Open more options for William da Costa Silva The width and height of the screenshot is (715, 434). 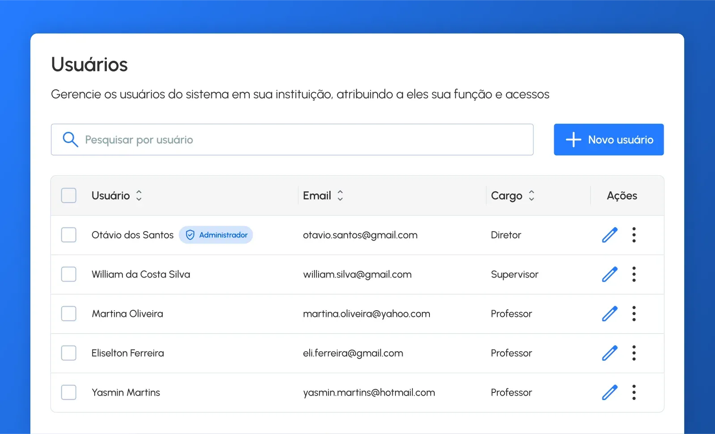click(634, 274)
